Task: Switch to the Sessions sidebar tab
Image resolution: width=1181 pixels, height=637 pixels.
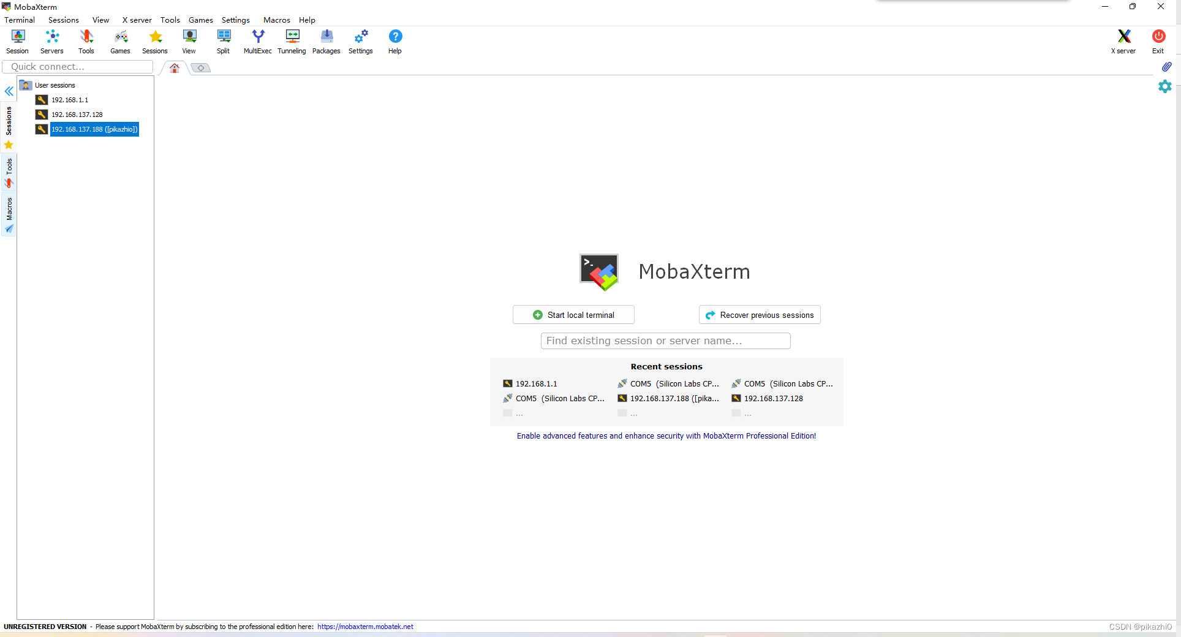Action: coord(9,127)
